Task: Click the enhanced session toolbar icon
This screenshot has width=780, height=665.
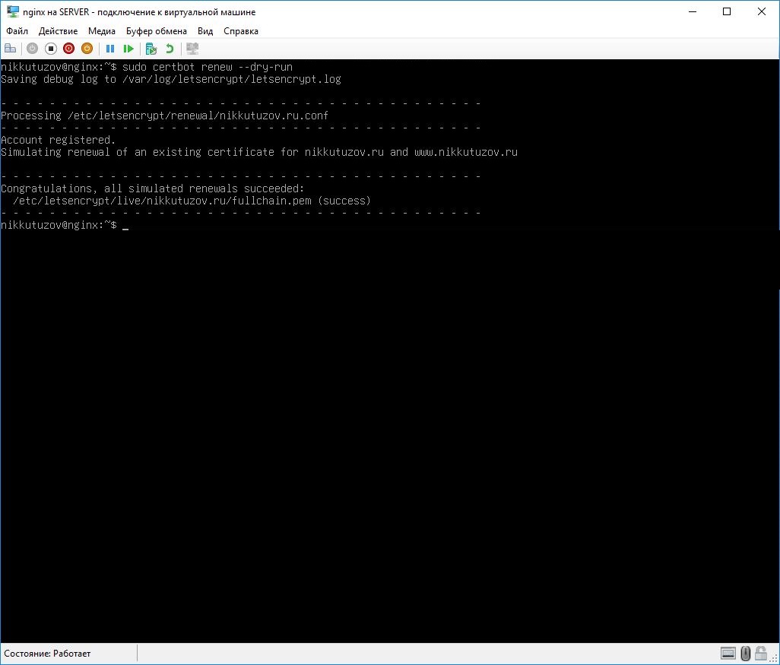Action: [192, 49]
